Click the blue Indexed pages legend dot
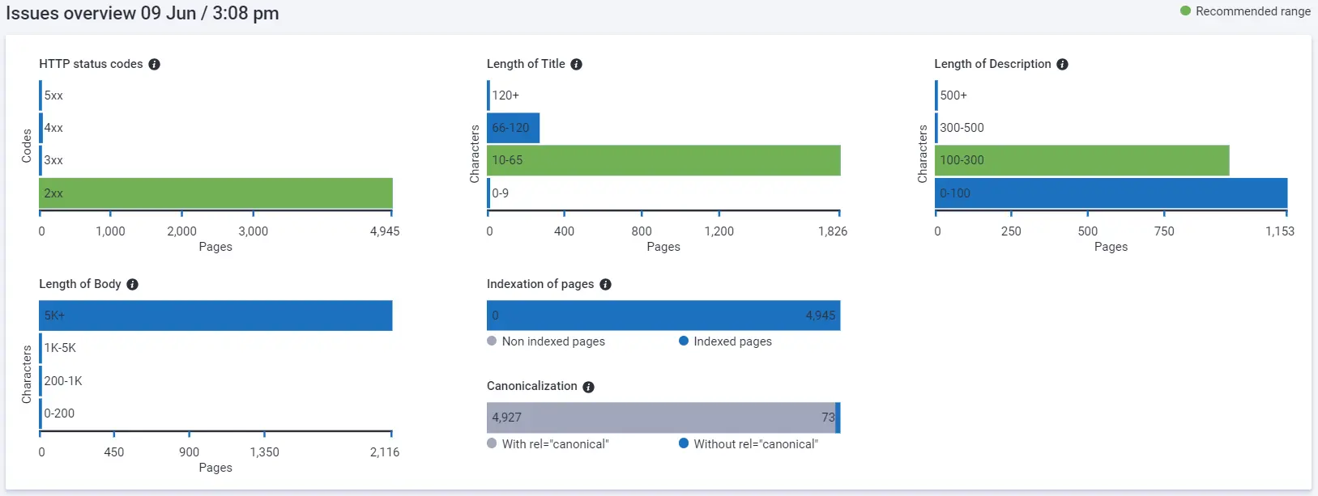1318x496 pixels. pos(683,341)
